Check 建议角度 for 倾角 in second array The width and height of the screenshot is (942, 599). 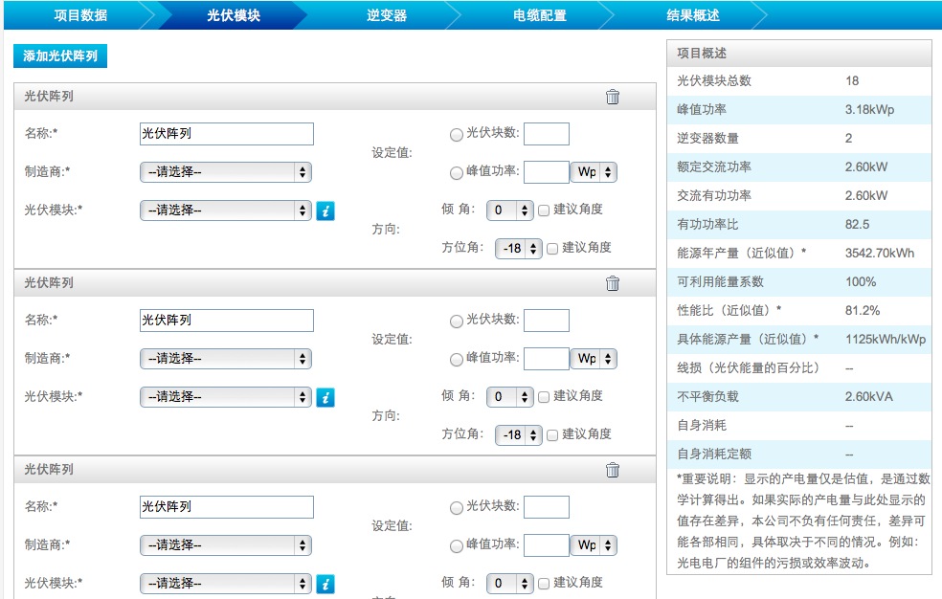[544, 397]
